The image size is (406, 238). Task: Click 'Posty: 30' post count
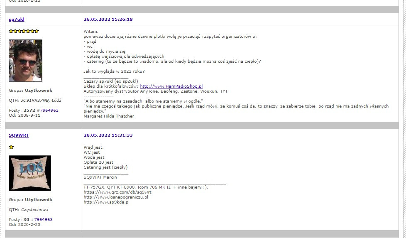[19, 220]
